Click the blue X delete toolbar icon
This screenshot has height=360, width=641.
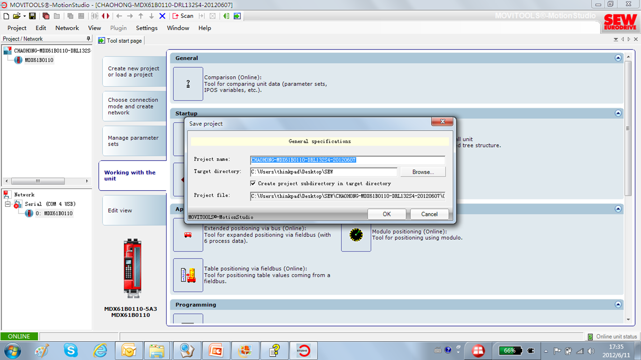click(x=162, y=16)
